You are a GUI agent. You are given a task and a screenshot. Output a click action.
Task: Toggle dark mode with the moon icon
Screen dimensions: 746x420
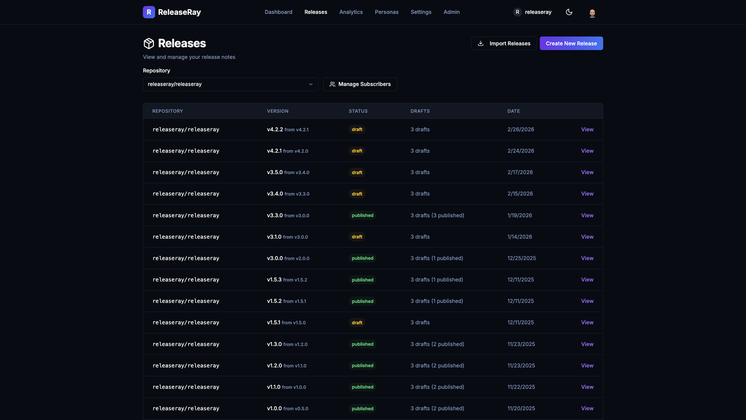569,12
